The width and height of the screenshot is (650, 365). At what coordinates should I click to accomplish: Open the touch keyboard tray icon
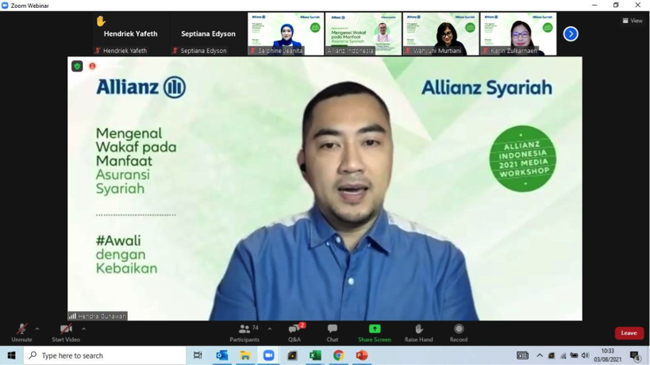point(522,355)
